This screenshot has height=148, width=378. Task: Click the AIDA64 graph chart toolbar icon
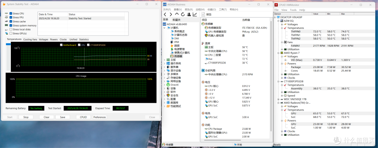[x=195, y=14]
